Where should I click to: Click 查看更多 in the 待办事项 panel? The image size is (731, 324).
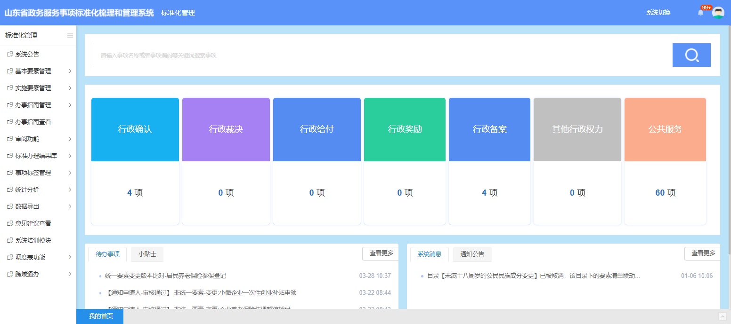[x=381, y=253]
